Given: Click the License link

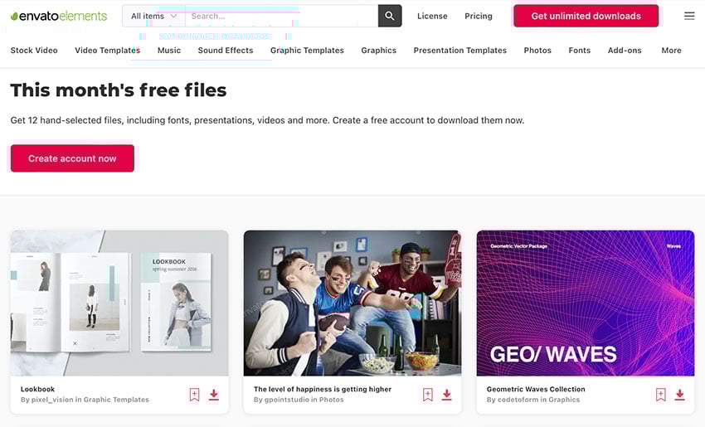Looking at the screenshot, I should tap(432, 17).
